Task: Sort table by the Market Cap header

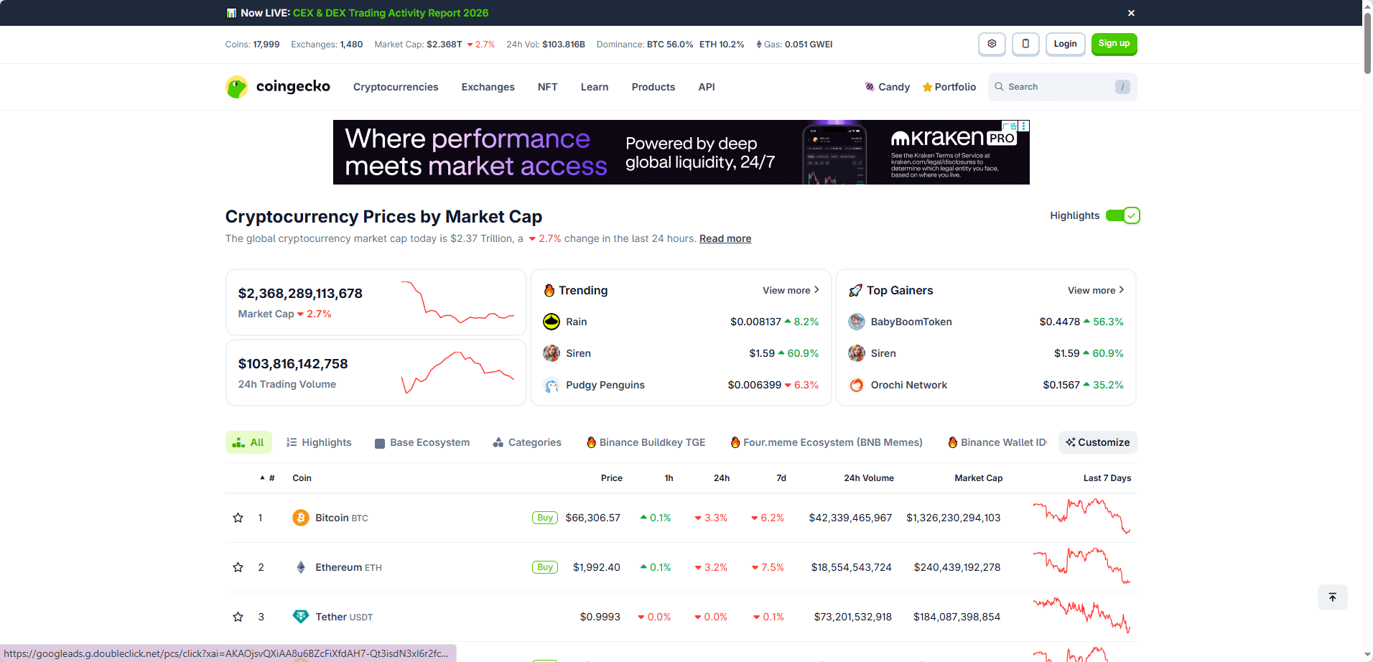Action: tap(978, 478)
